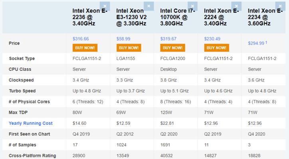289x159 pixels.
Task: Click Buy Now under the $58.99 price
Action: coord(129,48)
